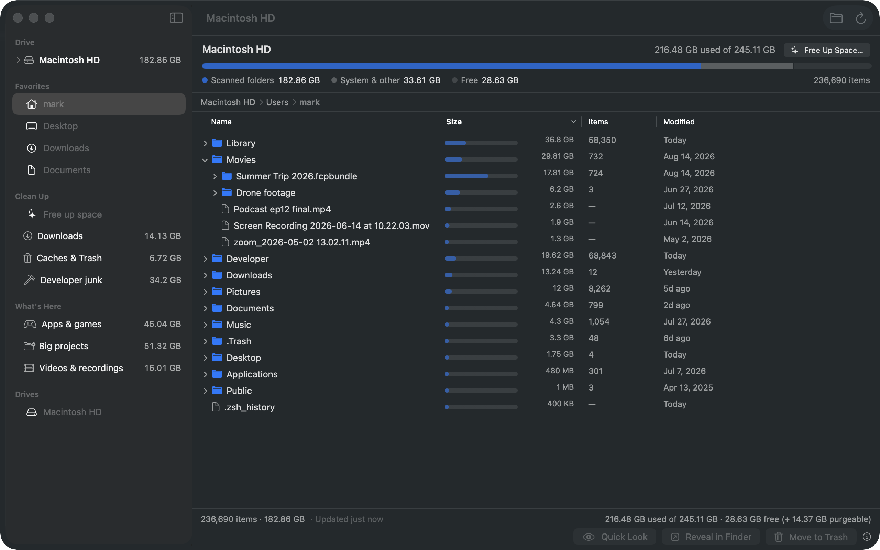Expand Macintosh HD in sidebar Drive section
The image size is (880, 550).
(18, 60)
